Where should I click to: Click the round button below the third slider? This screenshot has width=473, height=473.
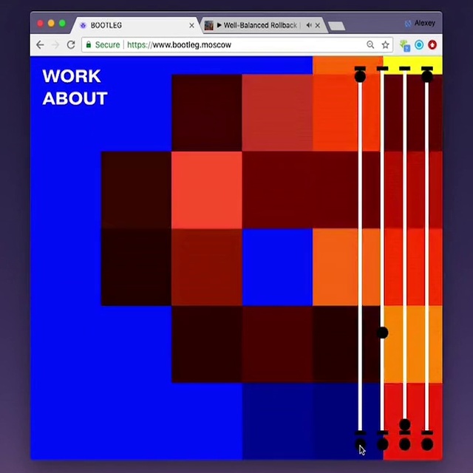coord(405,444)
